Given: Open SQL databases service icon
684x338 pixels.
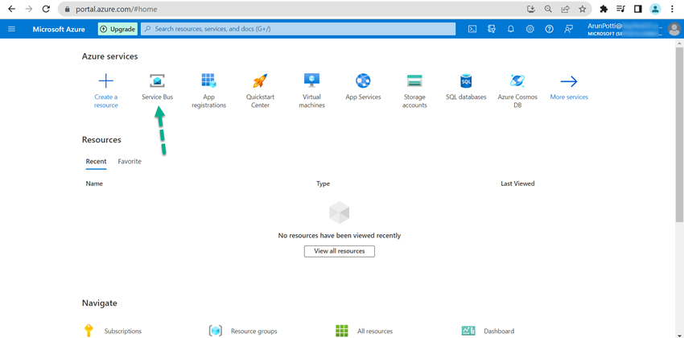Looking at the screenshot, I should 466,81.
